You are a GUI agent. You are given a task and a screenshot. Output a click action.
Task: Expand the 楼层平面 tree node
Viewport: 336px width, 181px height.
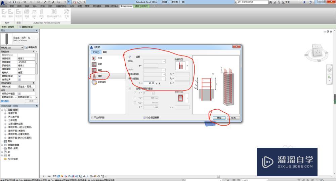pos(5,113)
